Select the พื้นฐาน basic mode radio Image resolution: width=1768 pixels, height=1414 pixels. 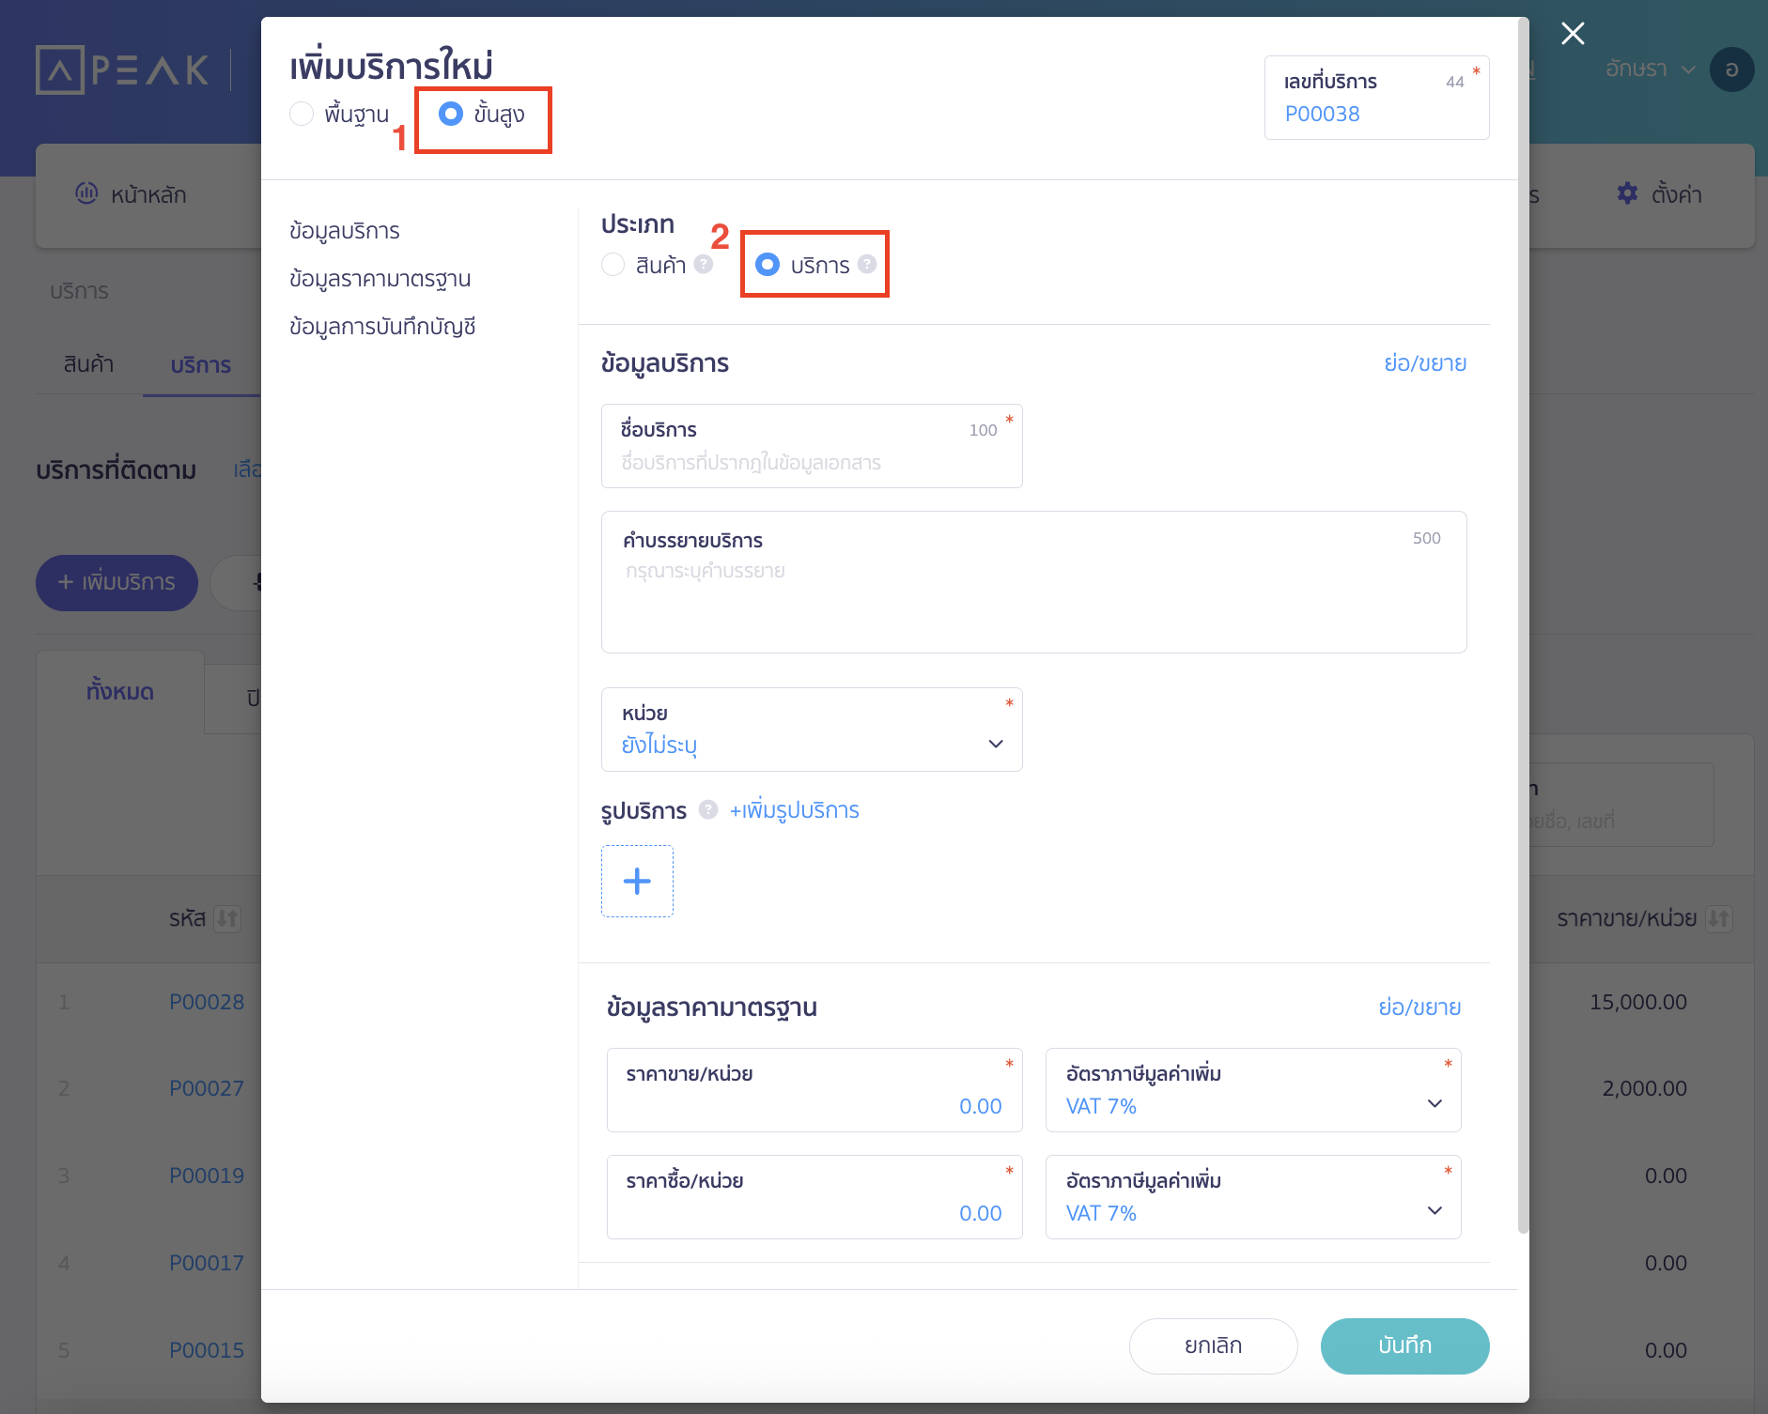[x=302, y=114]
